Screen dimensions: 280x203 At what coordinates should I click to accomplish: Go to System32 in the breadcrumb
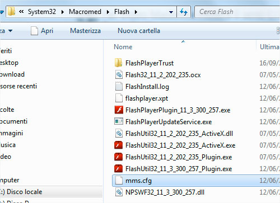click(42, 12)
